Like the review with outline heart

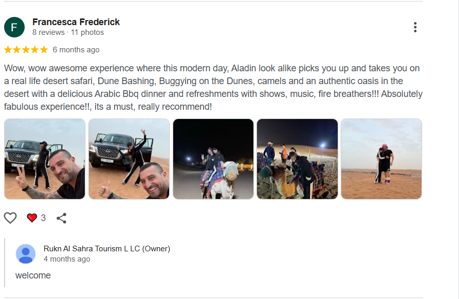click(x=10, y=218)
